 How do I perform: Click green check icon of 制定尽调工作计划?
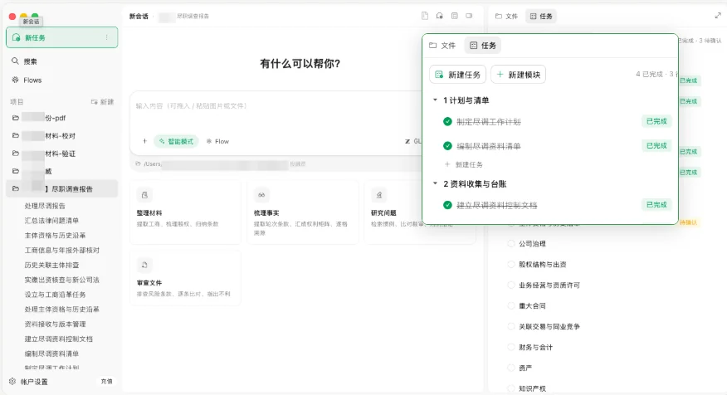pyautogui.click(x=447, y=121)
